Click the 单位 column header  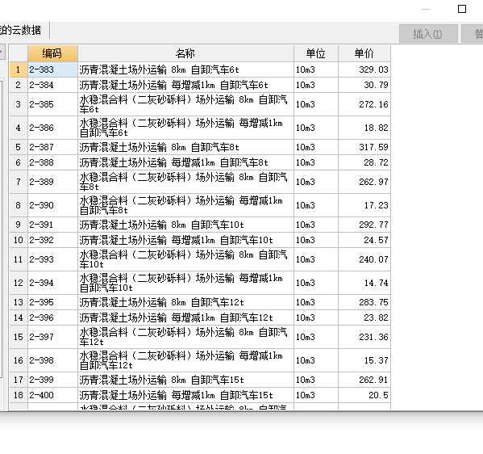coord(316,53)
